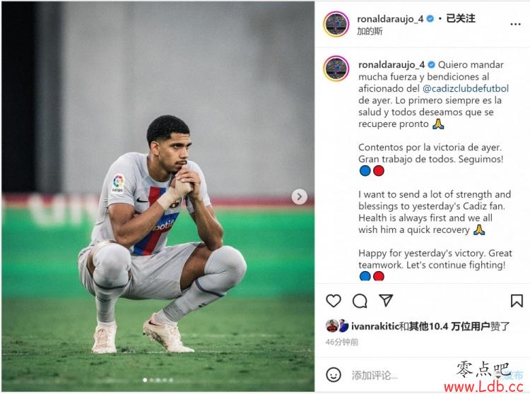This screenshot has width=530, height=394.
Task: View the list of other users who liked
Action: [x=449, y=326]
